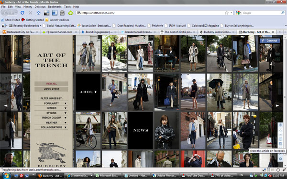
Task: Click the View Latest button
Action: pyautogui.click(x=51, y=89)
